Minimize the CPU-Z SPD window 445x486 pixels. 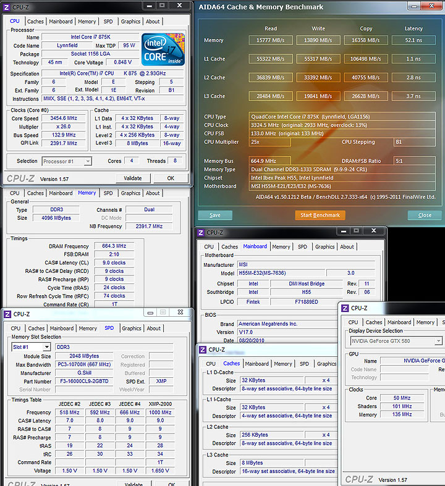coord(150,312)
